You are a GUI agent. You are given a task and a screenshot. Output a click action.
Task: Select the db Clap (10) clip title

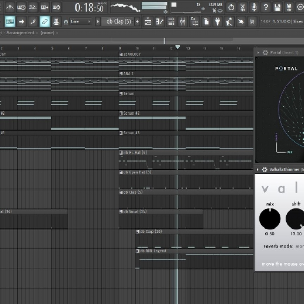151,232
